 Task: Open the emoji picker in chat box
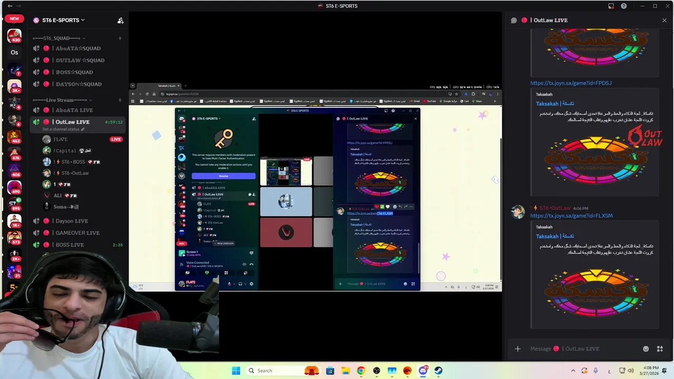point(646,348)
